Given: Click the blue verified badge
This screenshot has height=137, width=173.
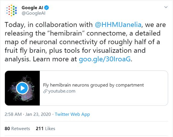Looking at the screenshot, I should (x=46, y=8).
